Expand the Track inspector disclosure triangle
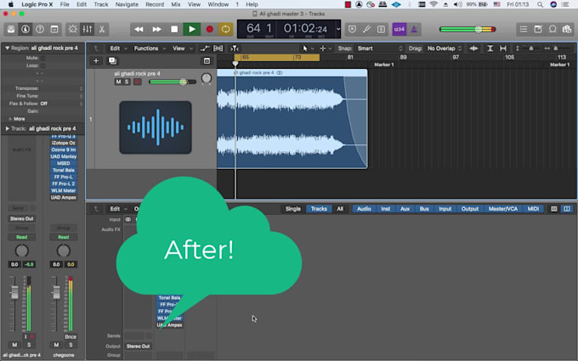 pyautogui.click(x=7, y=128)
